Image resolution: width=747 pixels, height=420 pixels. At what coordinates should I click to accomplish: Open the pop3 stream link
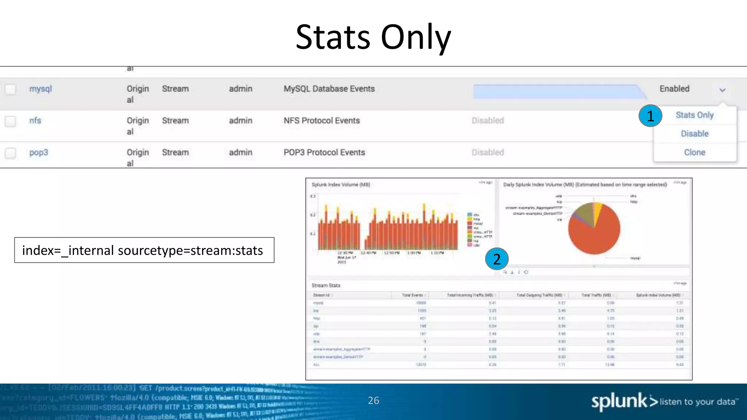click(x=38, y=153)
